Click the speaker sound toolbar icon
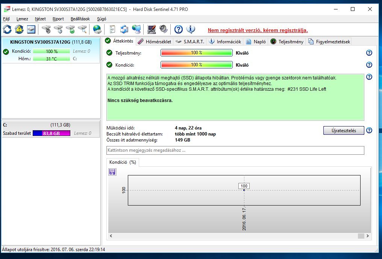The image size is (382, 259). click(x=164, y=29)
